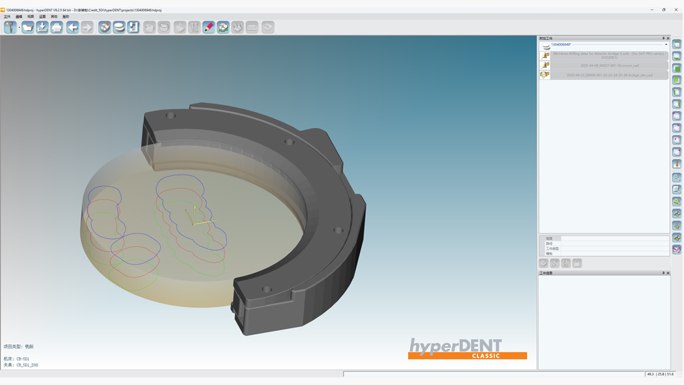Click the 工件类型 property field

point(615,248)
